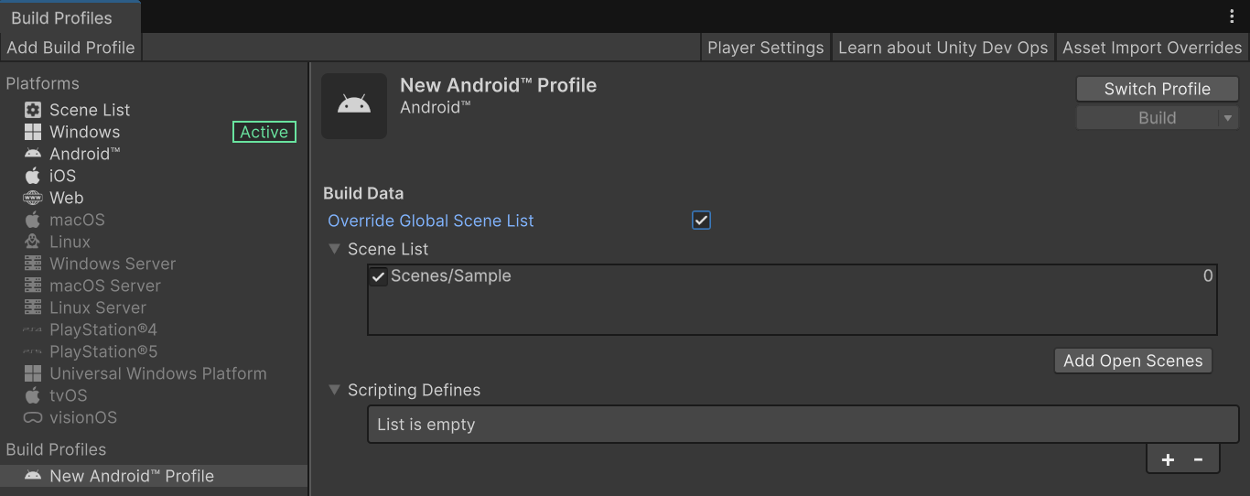Image resolution: width=1250 pixels, height=496 pixels.
Task: Remove define with the minus icon
Action: [x=1198, y=459]
